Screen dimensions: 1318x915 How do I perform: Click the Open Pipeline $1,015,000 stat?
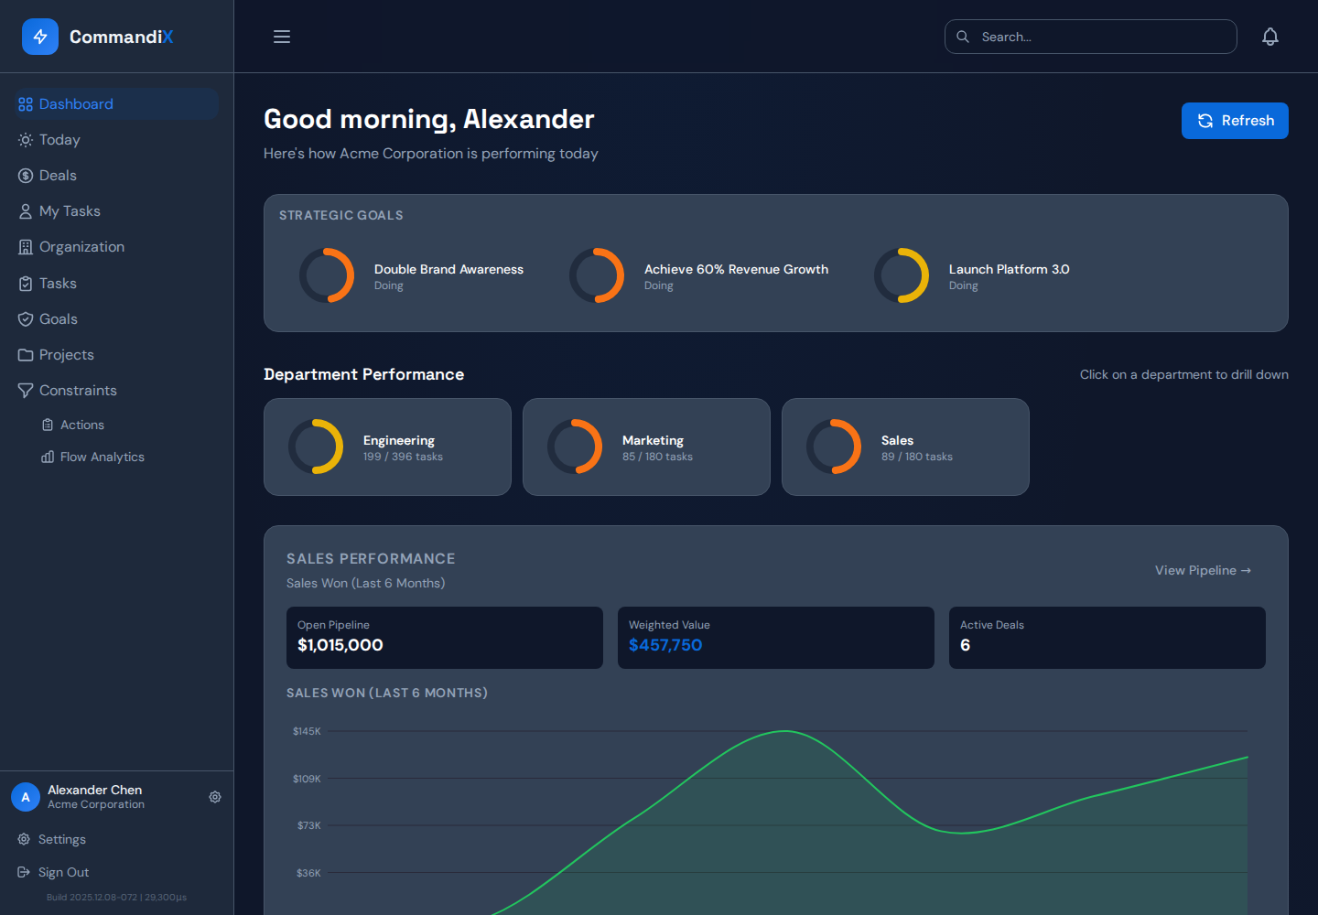(445, 638)
